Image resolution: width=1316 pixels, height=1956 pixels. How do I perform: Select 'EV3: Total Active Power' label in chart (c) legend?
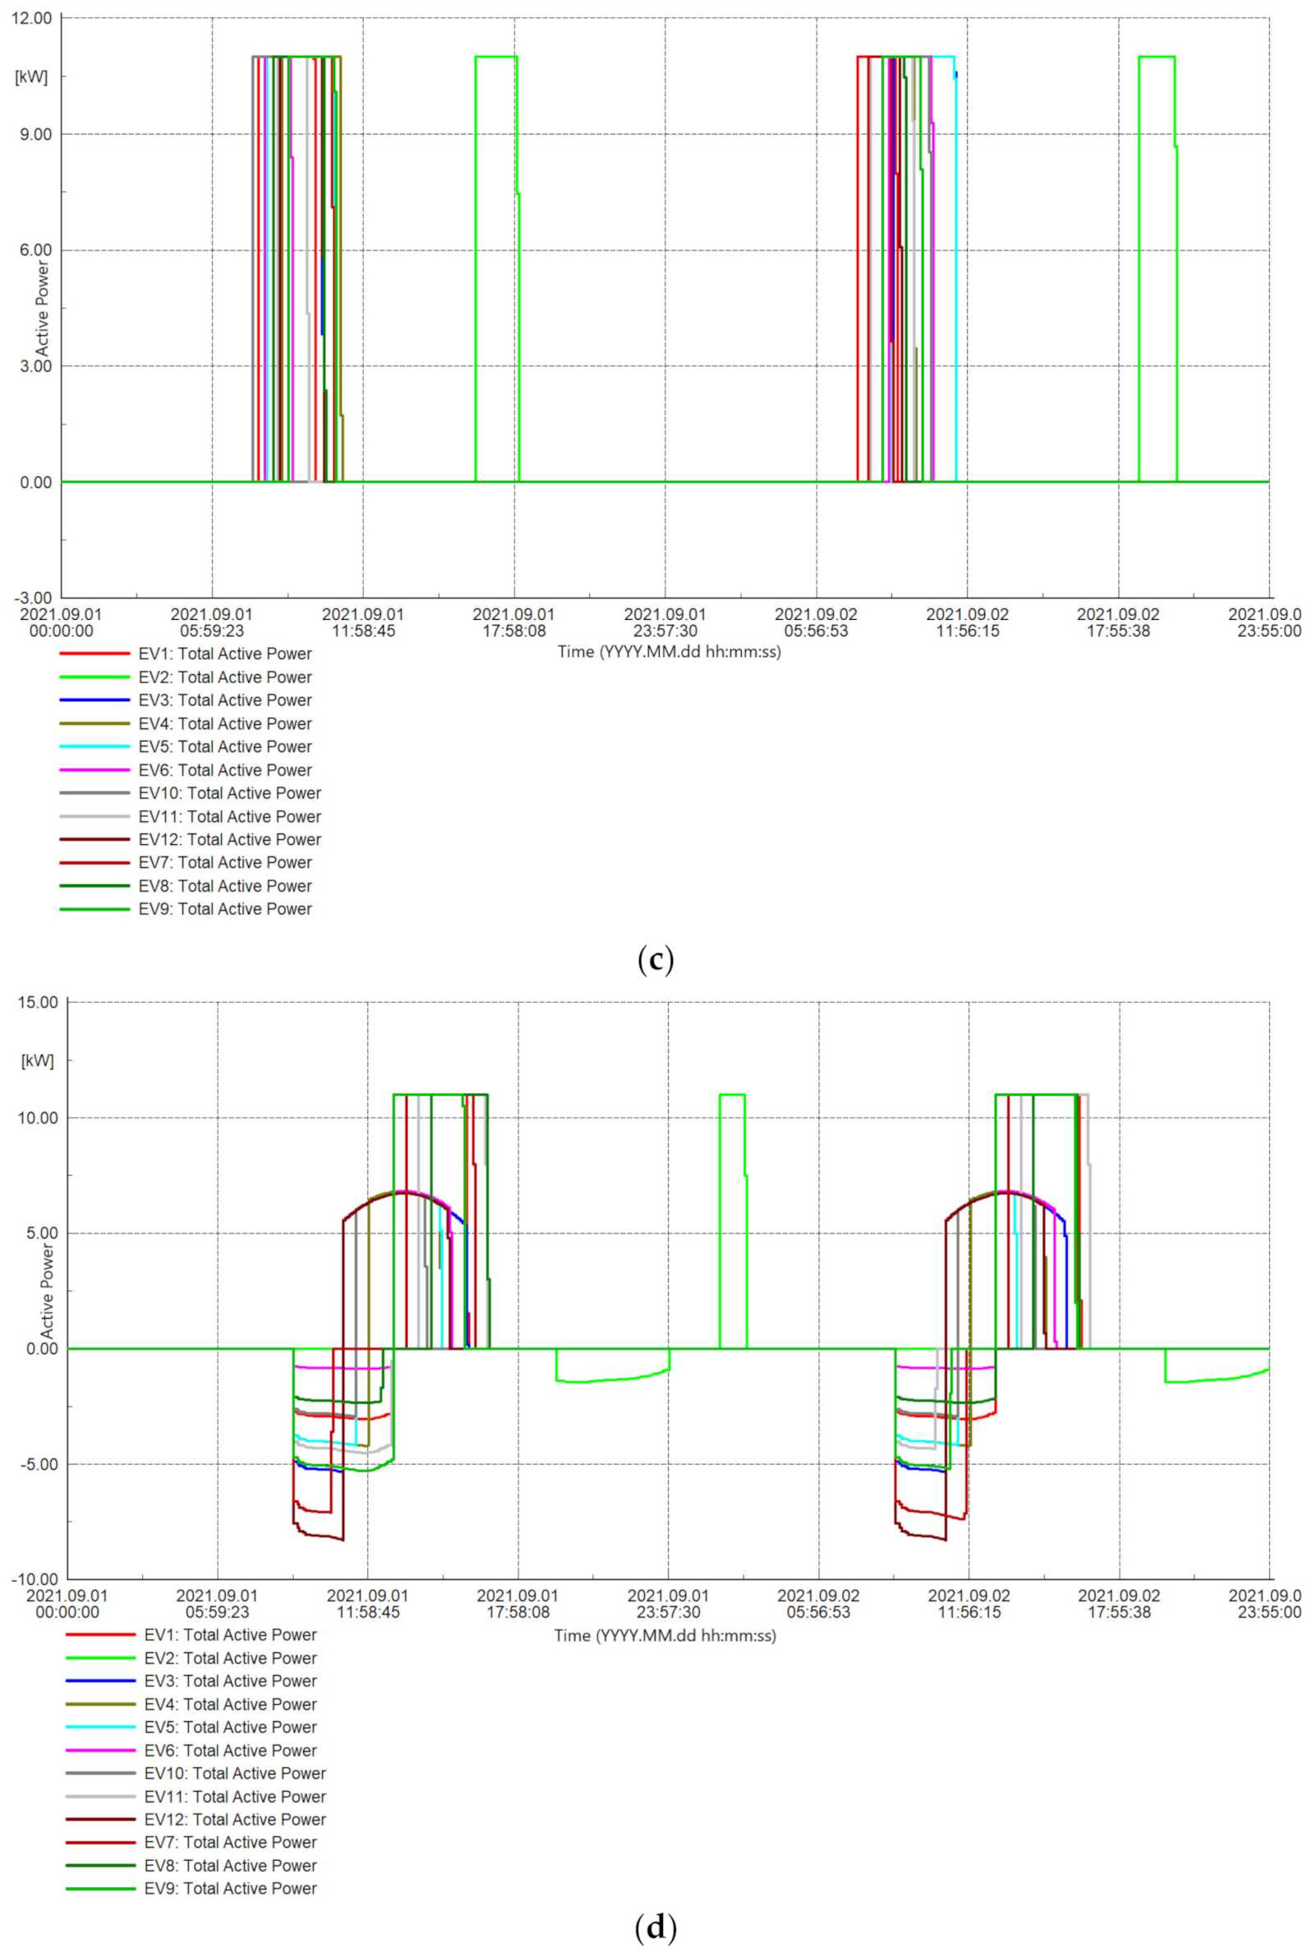[x=225, y=700]
